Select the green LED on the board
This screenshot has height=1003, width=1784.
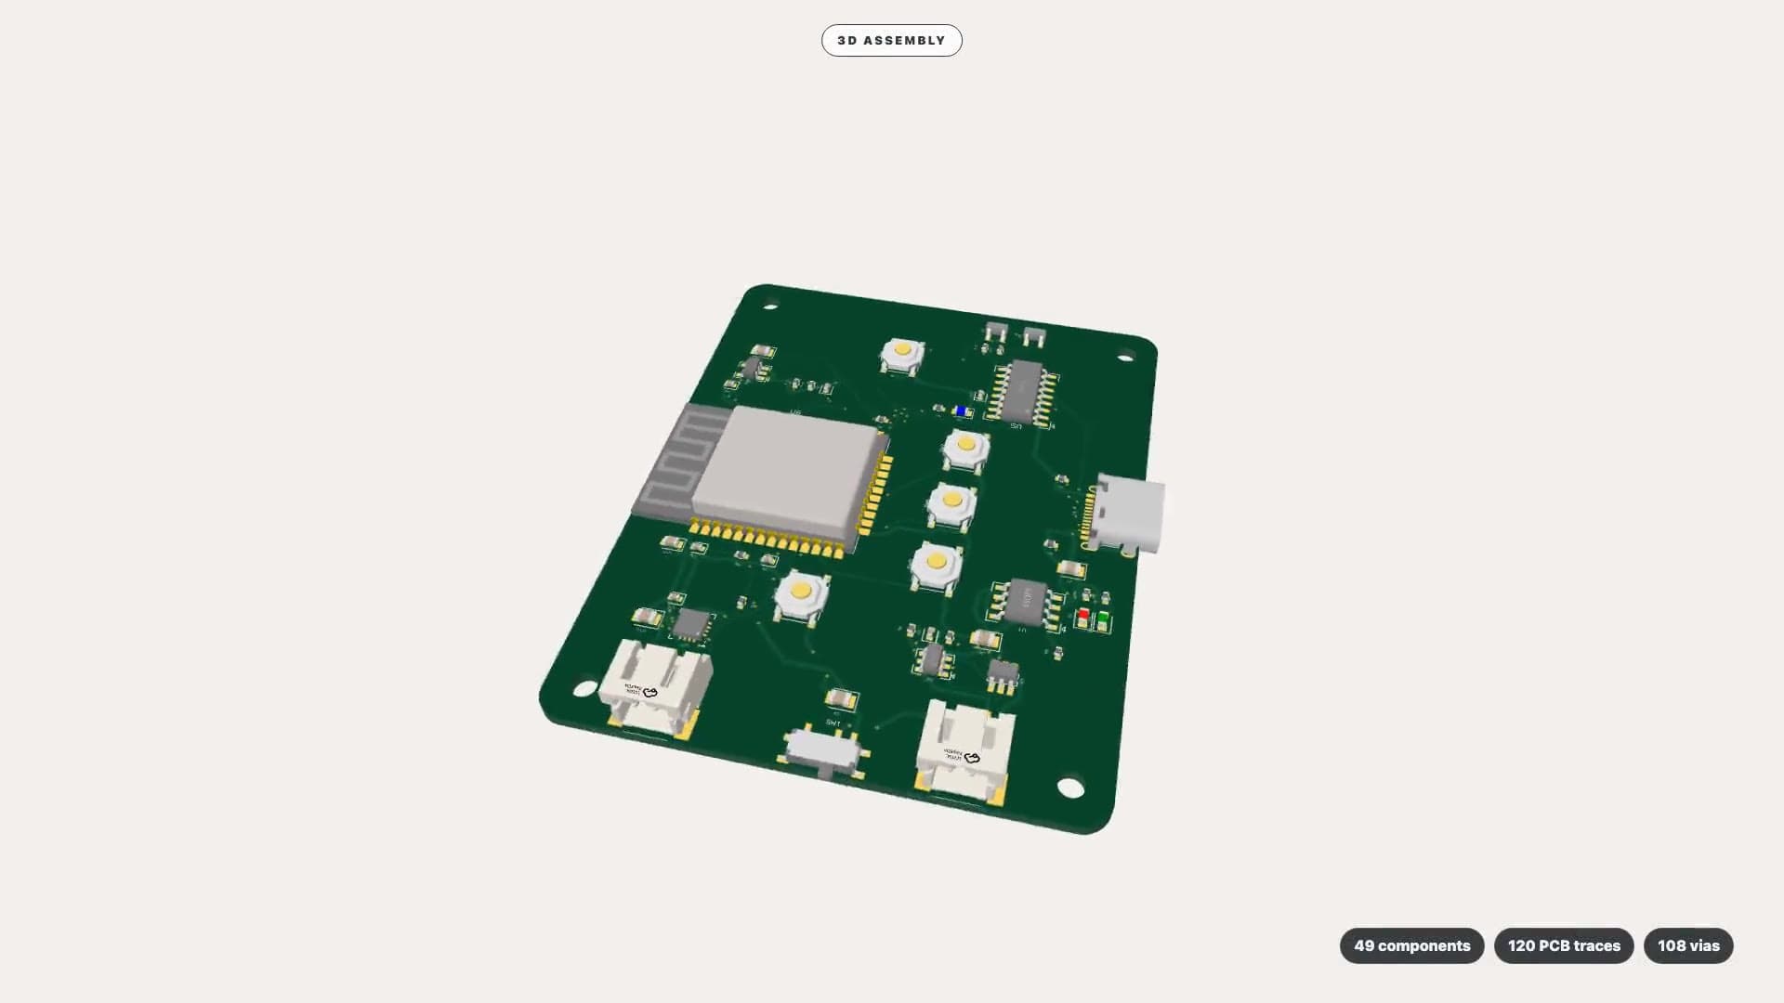pos(1103,617)
